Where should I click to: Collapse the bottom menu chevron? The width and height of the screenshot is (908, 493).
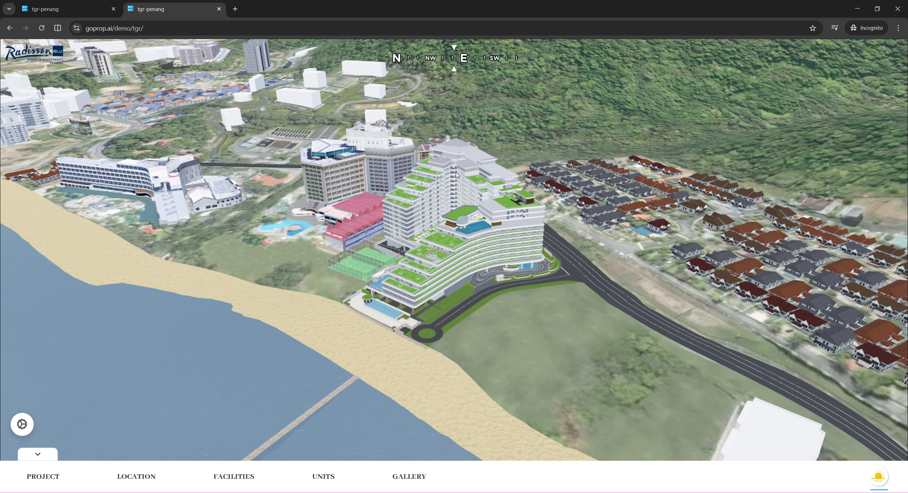pyautogui.click(x=38, y=454)
